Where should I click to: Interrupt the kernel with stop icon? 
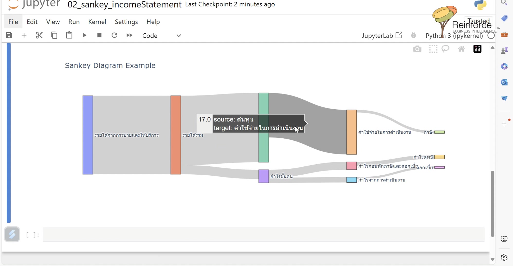[x=99, y=35]
